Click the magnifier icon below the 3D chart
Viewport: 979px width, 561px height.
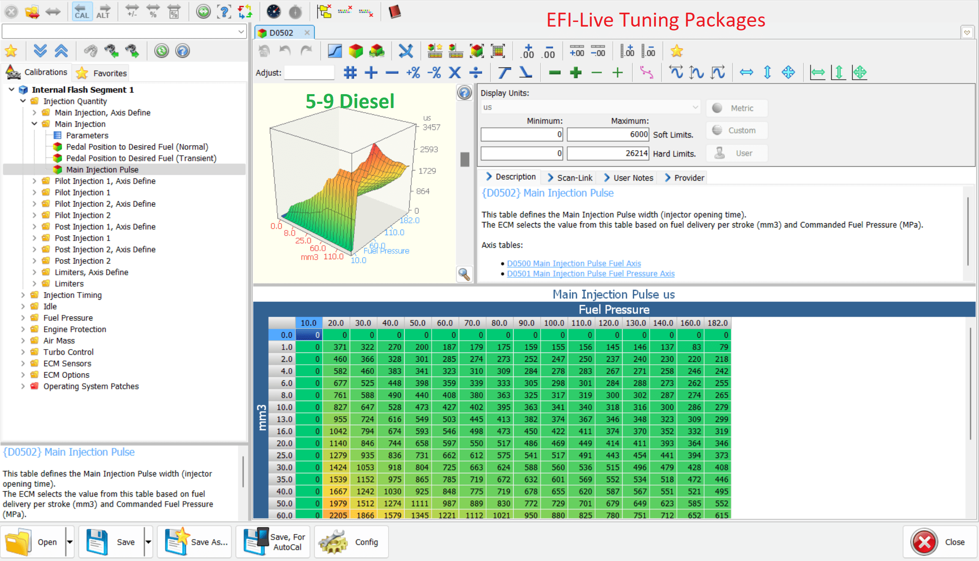click(x=464, y=274)
